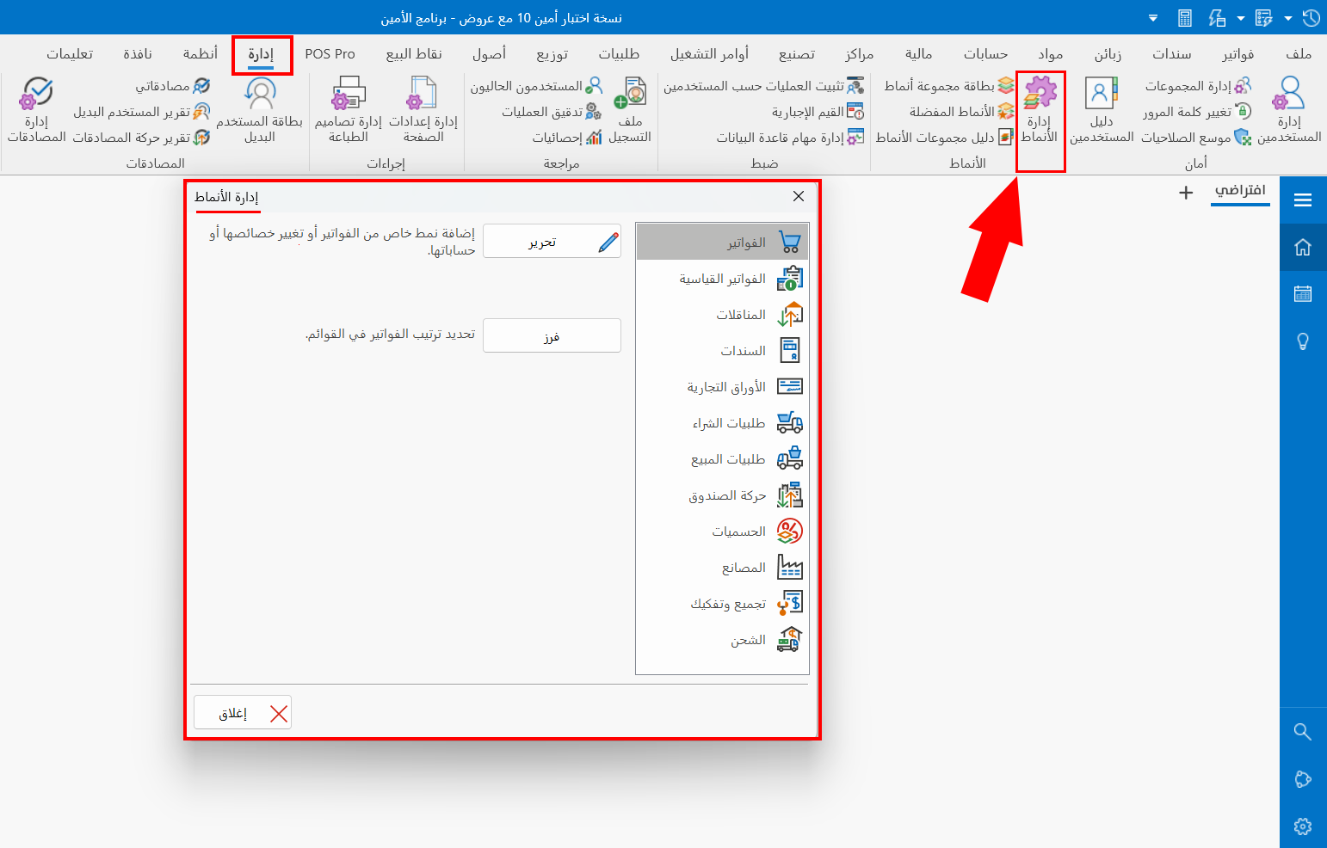Screen dimensions: 1327x848
Task: Open the ملف menu tab
Action: (x=1299, y=54)
